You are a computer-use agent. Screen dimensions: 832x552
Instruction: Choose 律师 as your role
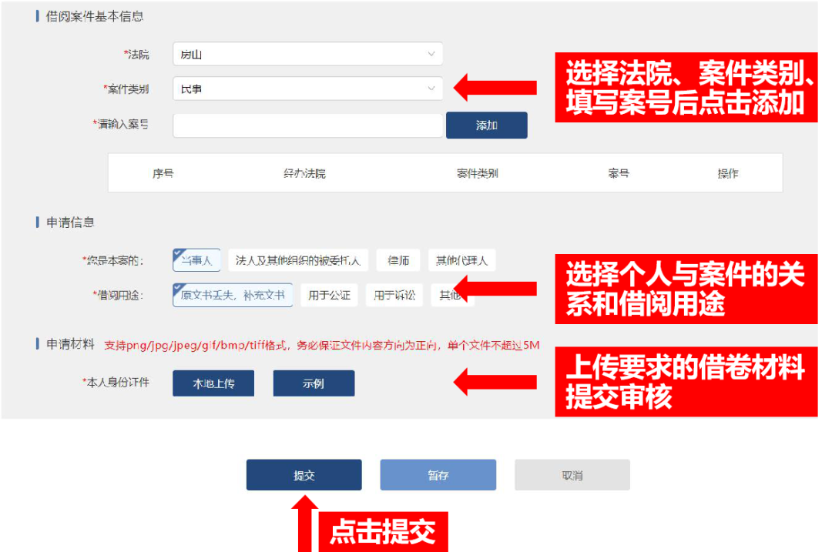(x=398, y=260)
